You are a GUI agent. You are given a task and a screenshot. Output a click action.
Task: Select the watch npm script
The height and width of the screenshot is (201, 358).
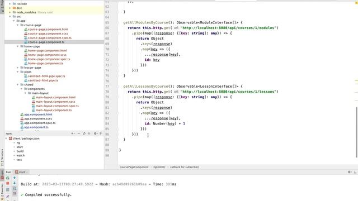[20, 155]
